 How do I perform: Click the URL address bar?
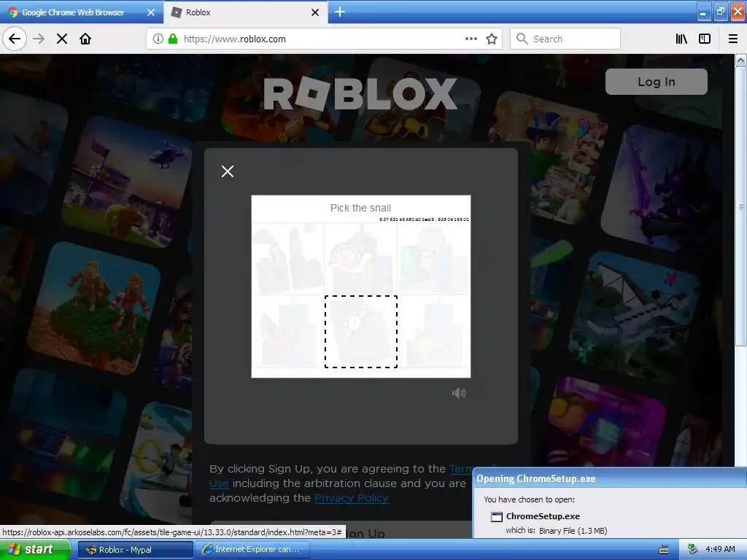point(324,39)
